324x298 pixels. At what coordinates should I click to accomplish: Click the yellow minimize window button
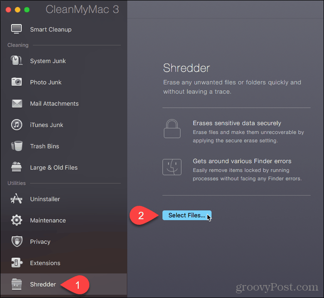click(18, 10)
